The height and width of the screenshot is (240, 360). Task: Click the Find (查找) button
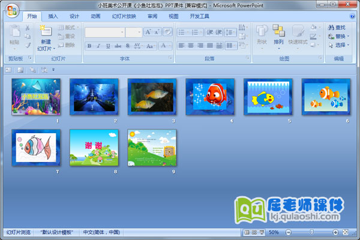(x=337, y=28)
